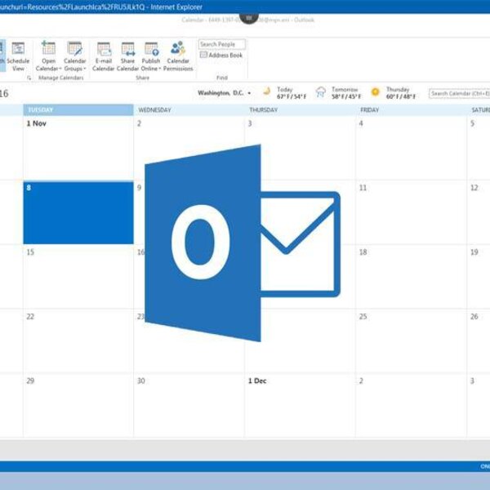
Task: Select the WEDNESDAY column header
Action: pos(189,110)
